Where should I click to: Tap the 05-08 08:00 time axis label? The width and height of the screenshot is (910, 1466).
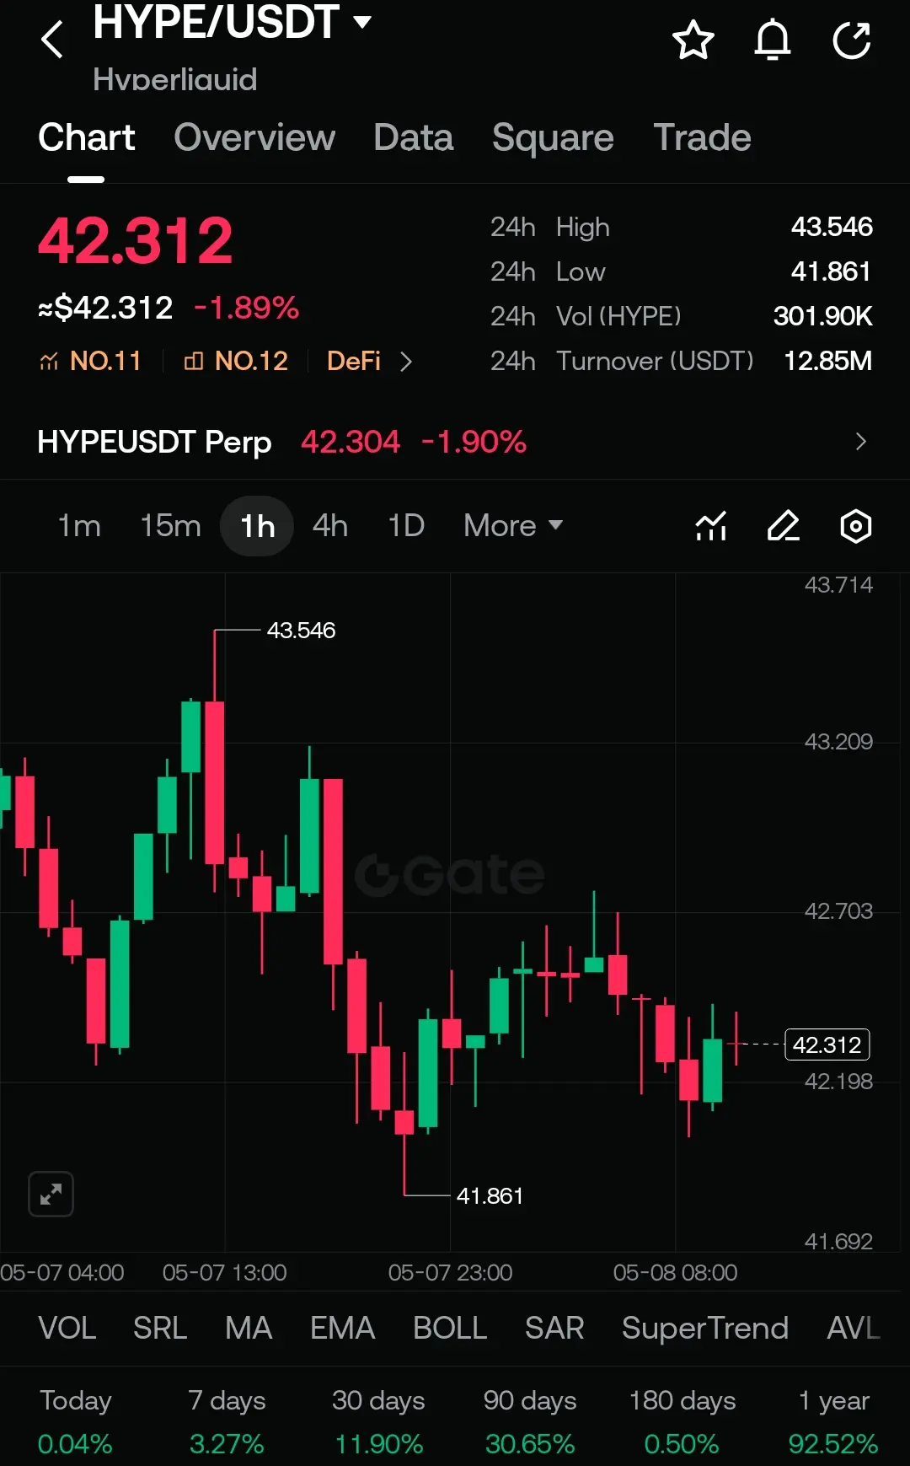(x=675, y=1272)
